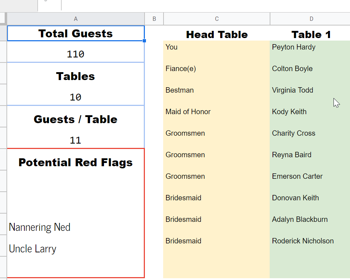This screenshot has height=280, width=350.
Task: Click the Total Guests cell
Action: point(76,33)
